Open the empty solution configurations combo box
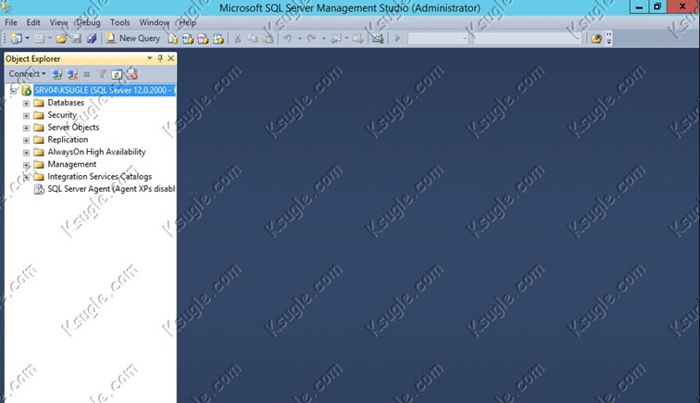This screenshot has height=403, width=700. click(x=438, y=39)
